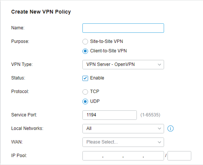
Task: Click the IP Pool address field
Action: coord(123,156)
